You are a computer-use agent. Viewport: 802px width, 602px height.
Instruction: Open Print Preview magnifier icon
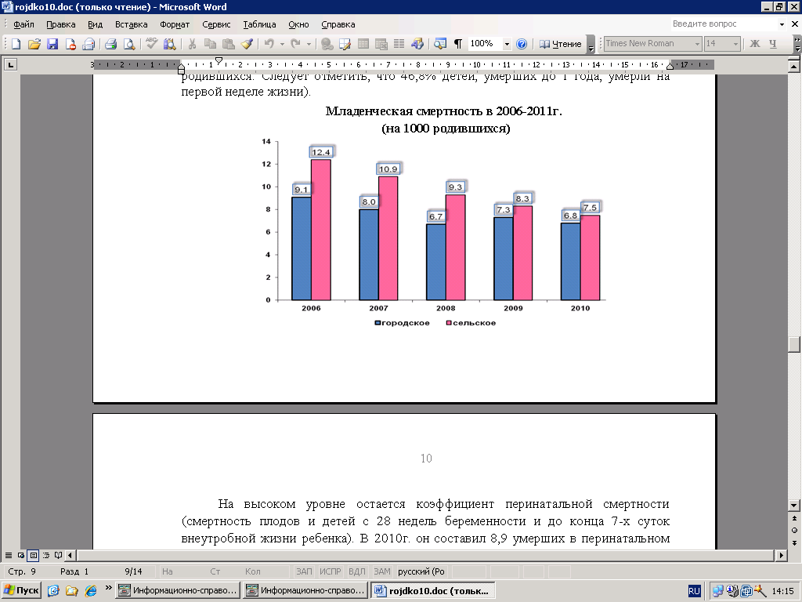[x=129, y=44]
